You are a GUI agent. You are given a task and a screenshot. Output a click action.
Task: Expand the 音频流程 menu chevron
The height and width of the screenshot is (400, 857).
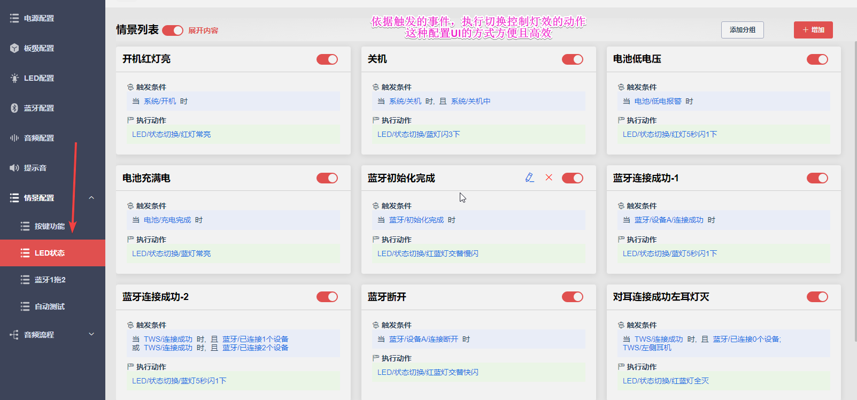(91, 334)
